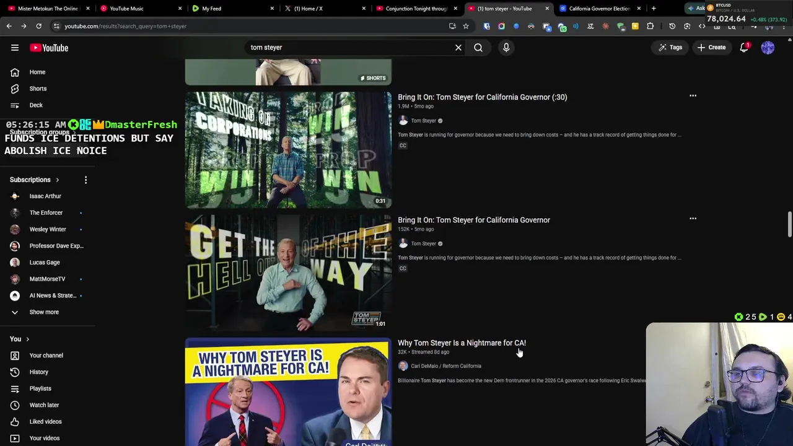Open three-dot menu for the (:30) video
This screenshot has height=446, width=793.
(x=693, y=96)
